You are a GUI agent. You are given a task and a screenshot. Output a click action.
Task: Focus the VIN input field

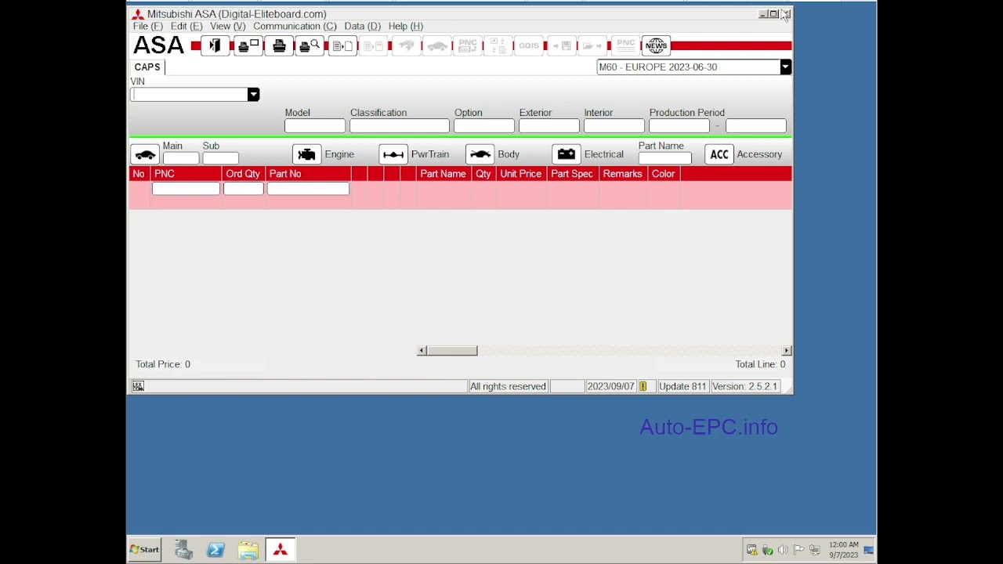(x=189, y=95)
